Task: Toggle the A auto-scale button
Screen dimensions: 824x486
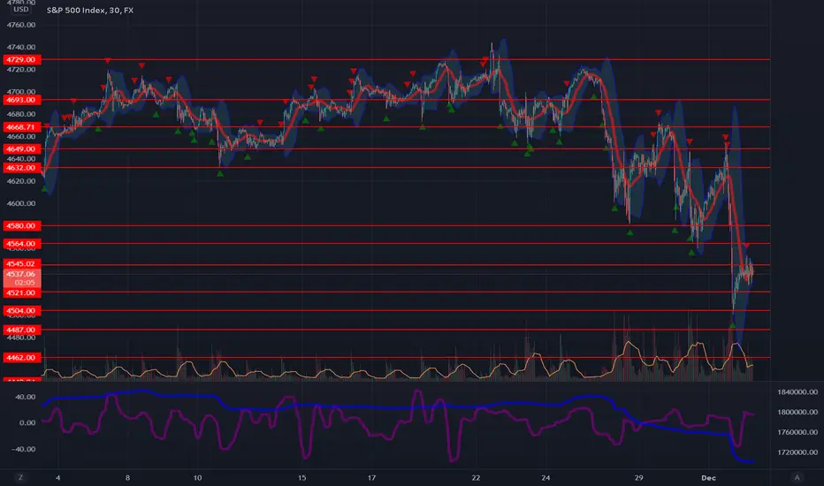Action: coord(797,477)
